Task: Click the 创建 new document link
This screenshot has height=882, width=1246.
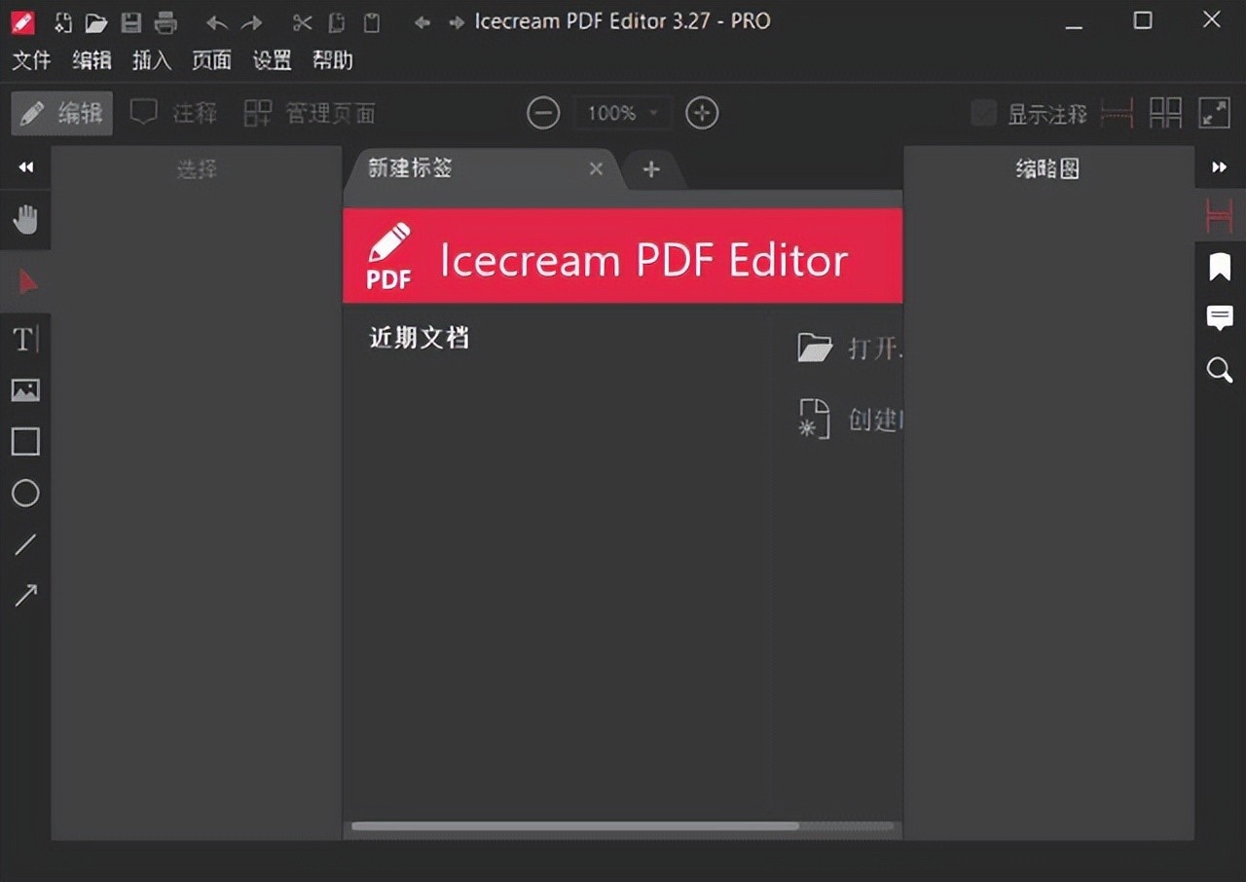Action: coord(851,420)
